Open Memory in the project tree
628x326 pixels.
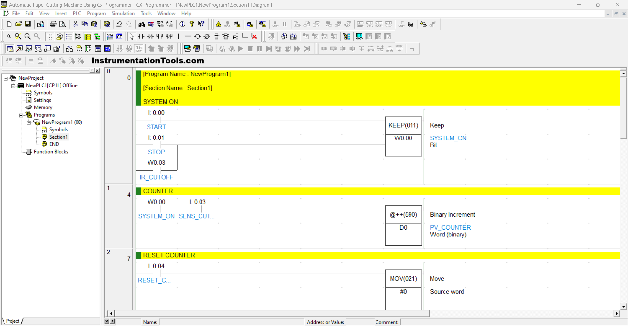tap(43, 107)
